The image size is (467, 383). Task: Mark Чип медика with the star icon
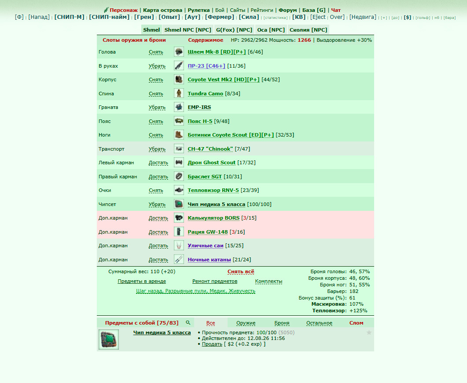[x=369, y=332]
